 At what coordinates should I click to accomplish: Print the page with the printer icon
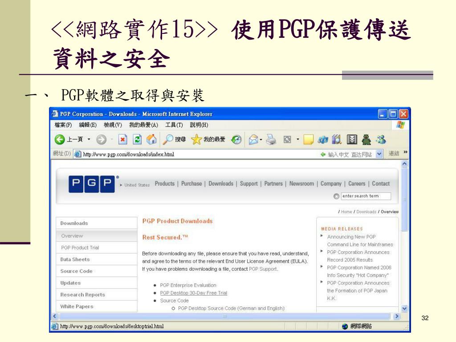click(x=271, y=139)
